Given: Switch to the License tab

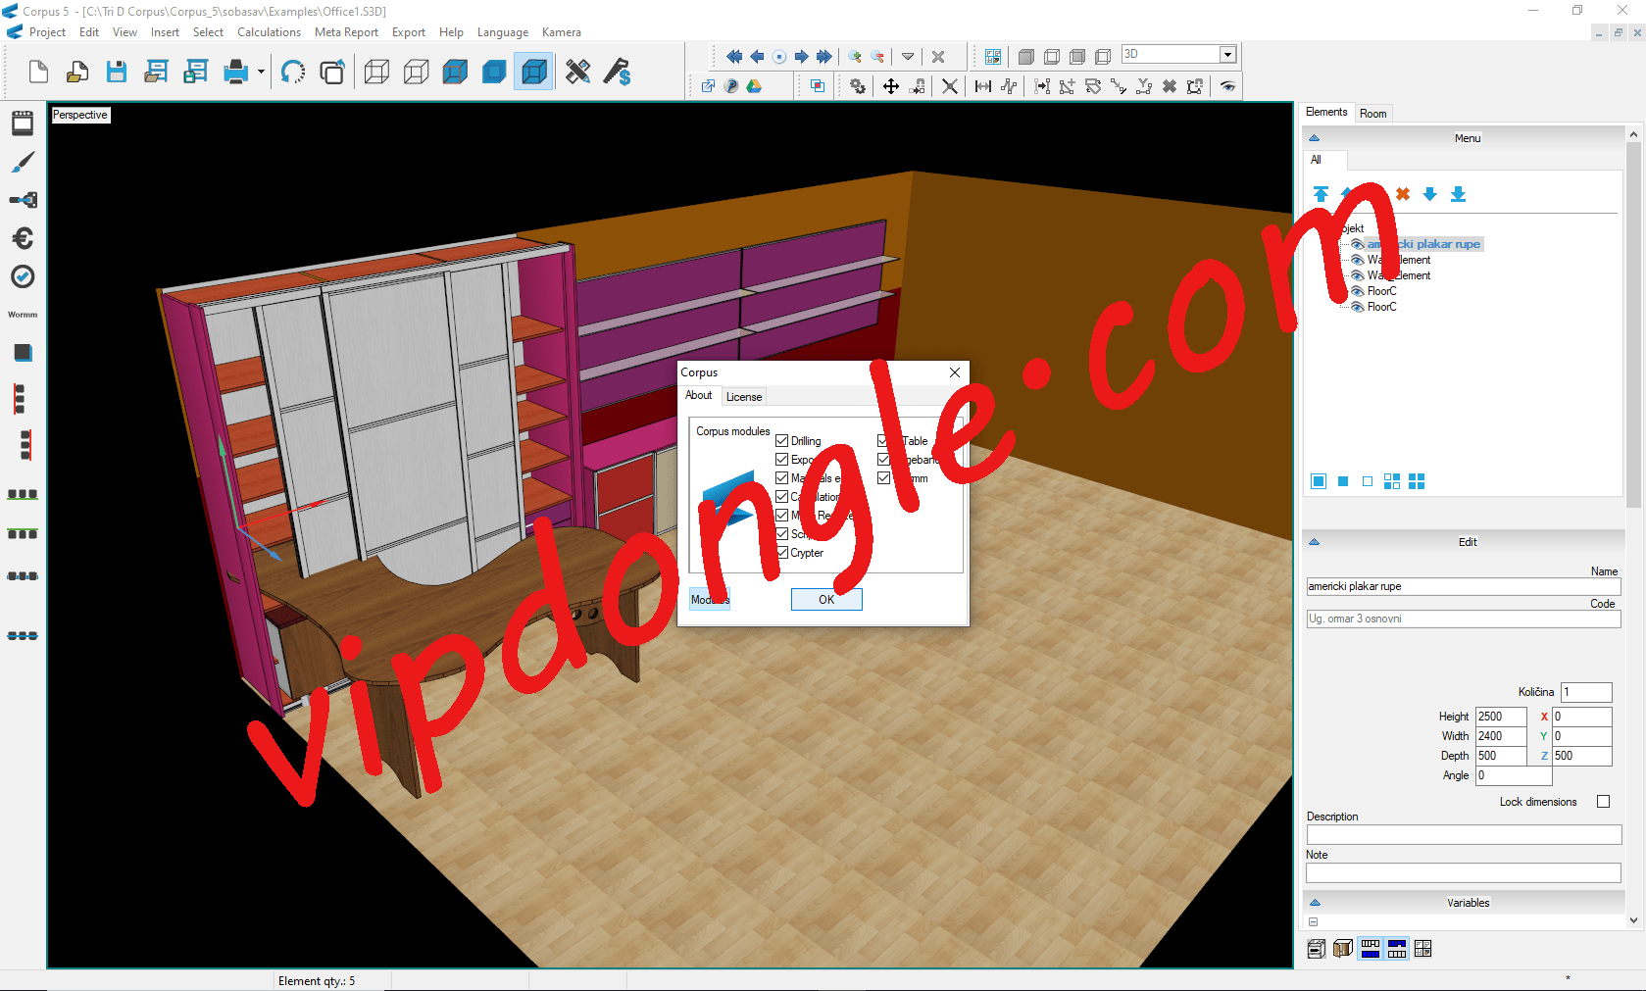Looking at the screenshot, I should 744,396.
